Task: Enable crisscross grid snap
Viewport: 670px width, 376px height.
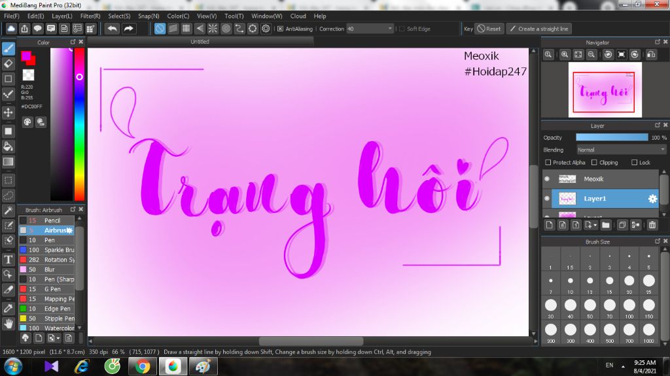Action: tap(186, 29)
